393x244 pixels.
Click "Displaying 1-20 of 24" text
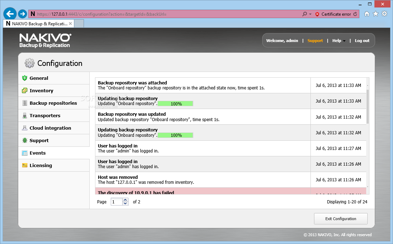click(x=347, y=202)
